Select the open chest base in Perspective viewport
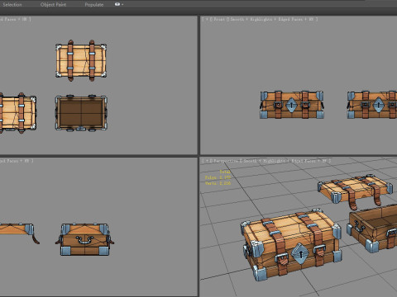The height and width of the screenshot is (297, 397). coord(373,229)
